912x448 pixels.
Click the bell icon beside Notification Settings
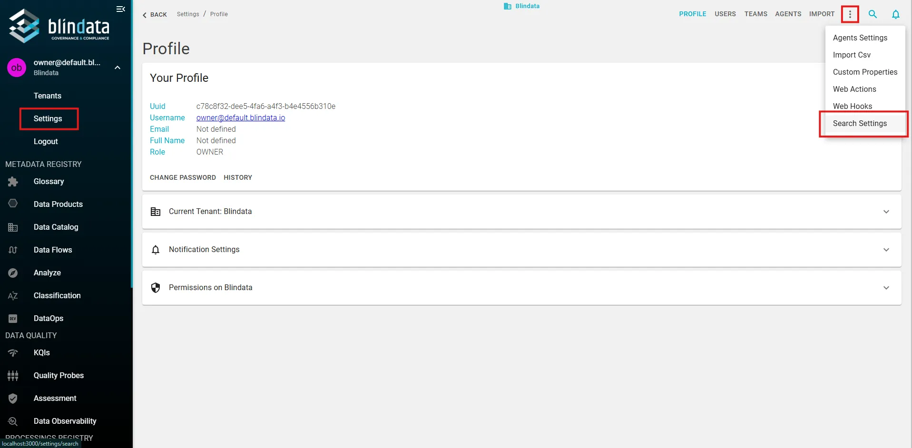156,250
